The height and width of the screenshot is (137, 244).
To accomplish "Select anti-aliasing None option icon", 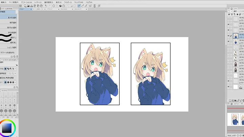I will pos(5,82).
